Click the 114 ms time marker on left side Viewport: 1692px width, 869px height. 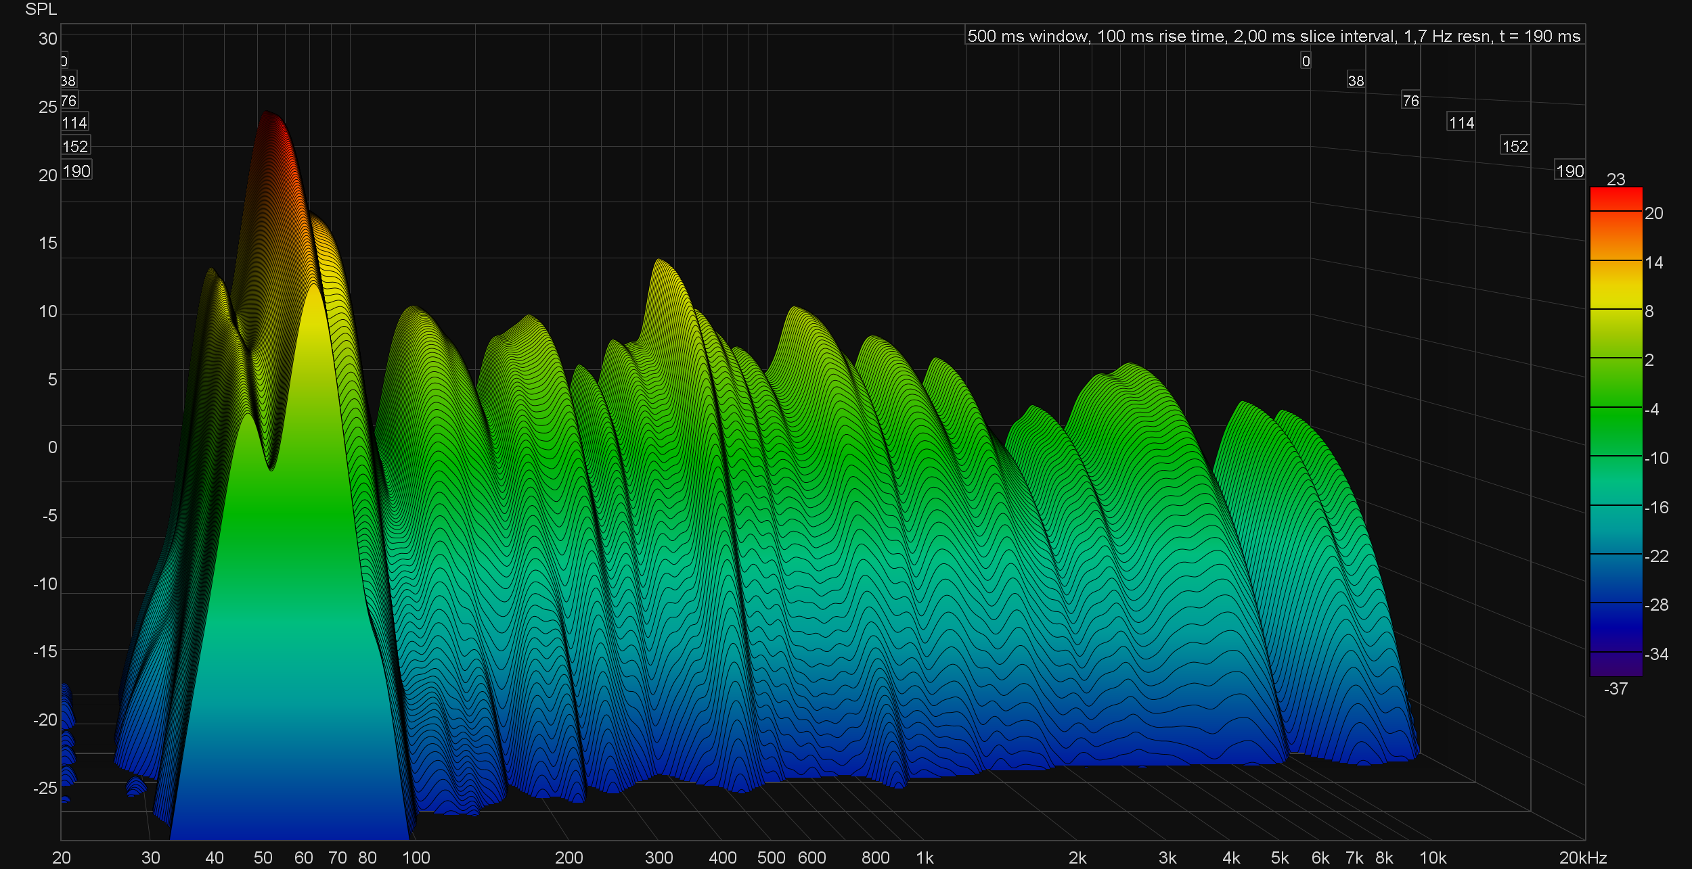[74, 122]
